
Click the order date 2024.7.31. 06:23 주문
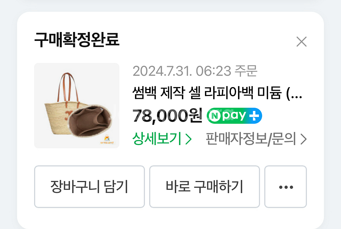coord(195,71)
